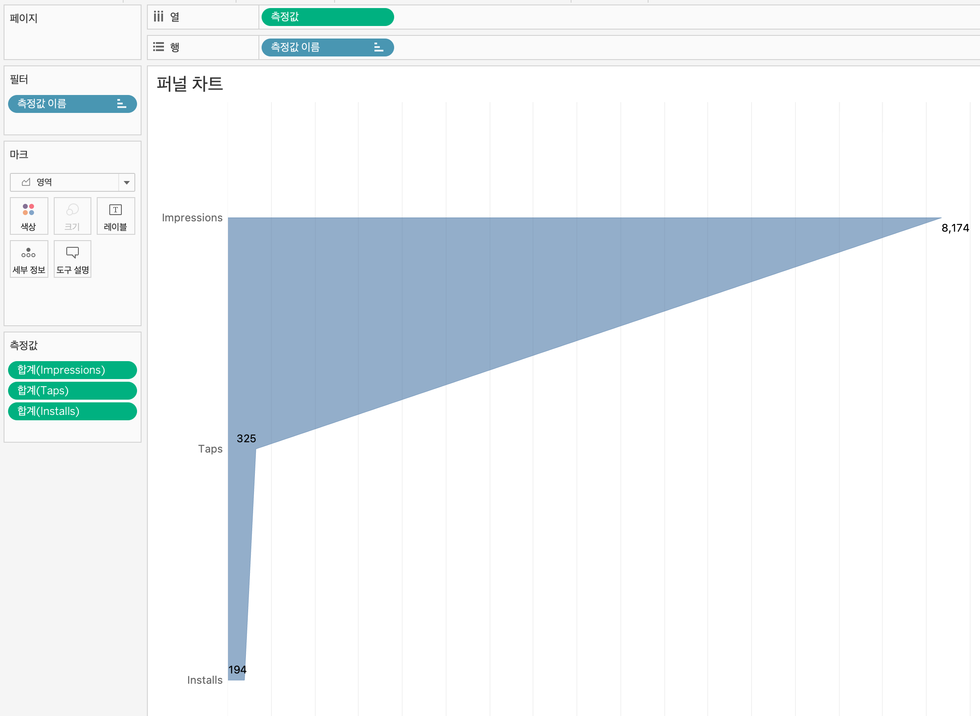
Task: Select the 합계(Taps) measure pill
Action: coord(72,391)
